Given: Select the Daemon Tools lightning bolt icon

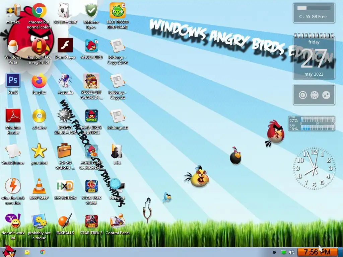Looking at the screenshot, I should click(13, 186).
